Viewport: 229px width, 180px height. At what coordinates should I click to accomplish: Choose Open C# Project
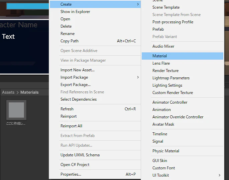tap(95, 165)
